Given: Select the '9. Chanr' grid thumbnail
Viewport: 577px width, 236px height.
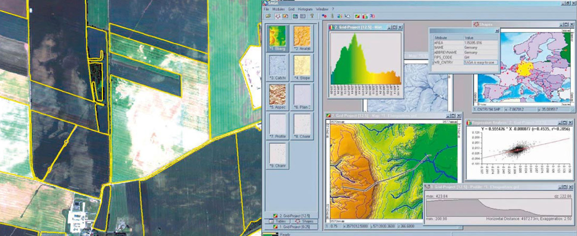Looking at the screenshot, I should 277,156.
